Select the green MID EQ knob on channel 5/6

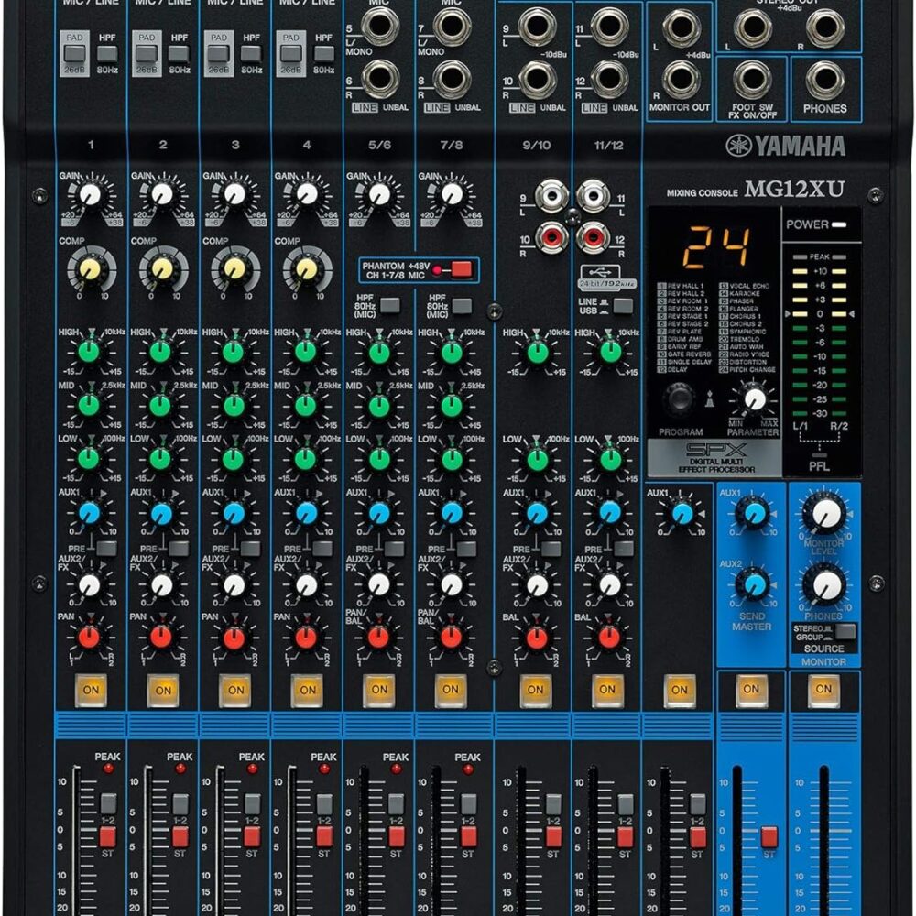(x=379, y=405)
